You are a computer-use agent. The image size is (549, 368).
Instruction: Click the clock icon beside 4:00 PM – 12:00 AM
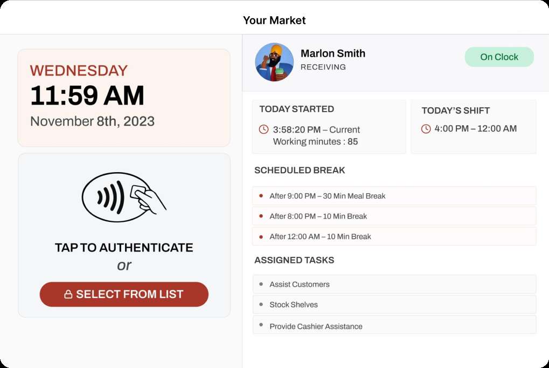(426, 129)
